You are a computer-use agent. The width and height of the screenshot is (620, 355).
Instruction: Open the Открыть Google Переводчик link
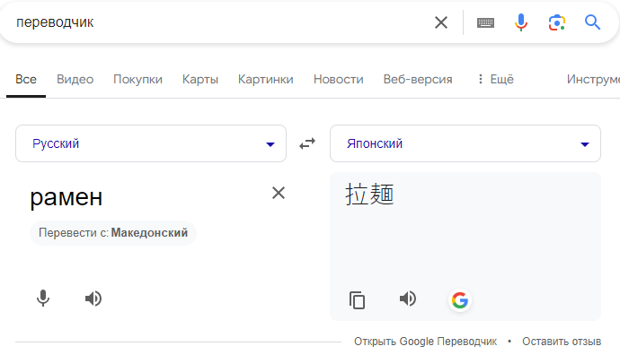pos(425,342)
